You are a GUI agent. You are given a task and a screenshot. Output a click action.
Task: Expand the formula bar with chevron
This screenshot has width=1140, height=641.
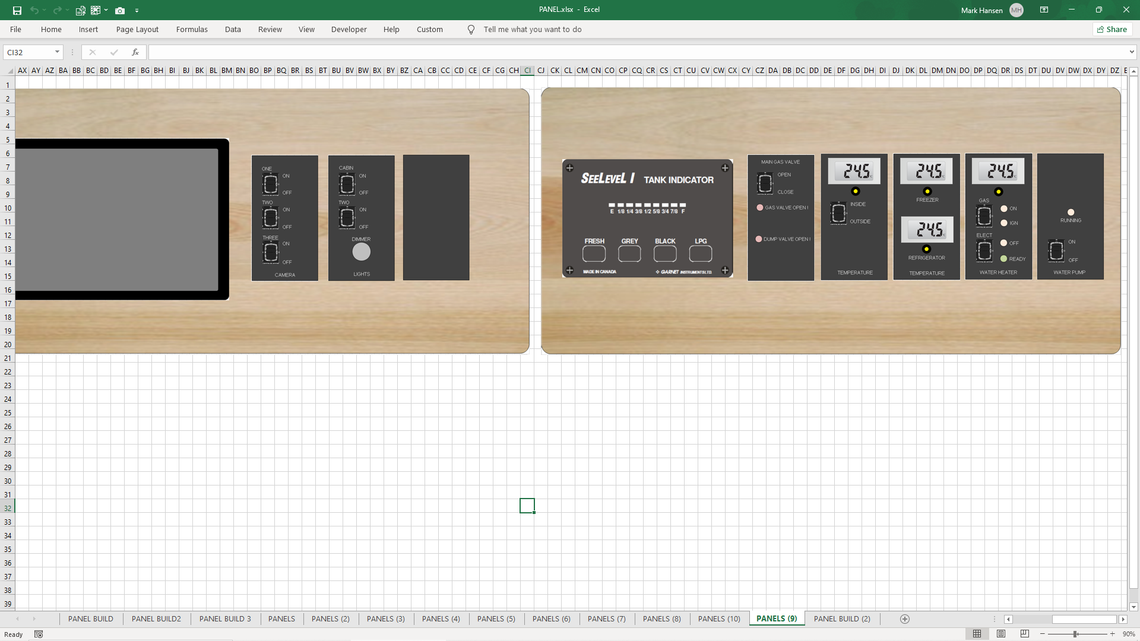1132,52
